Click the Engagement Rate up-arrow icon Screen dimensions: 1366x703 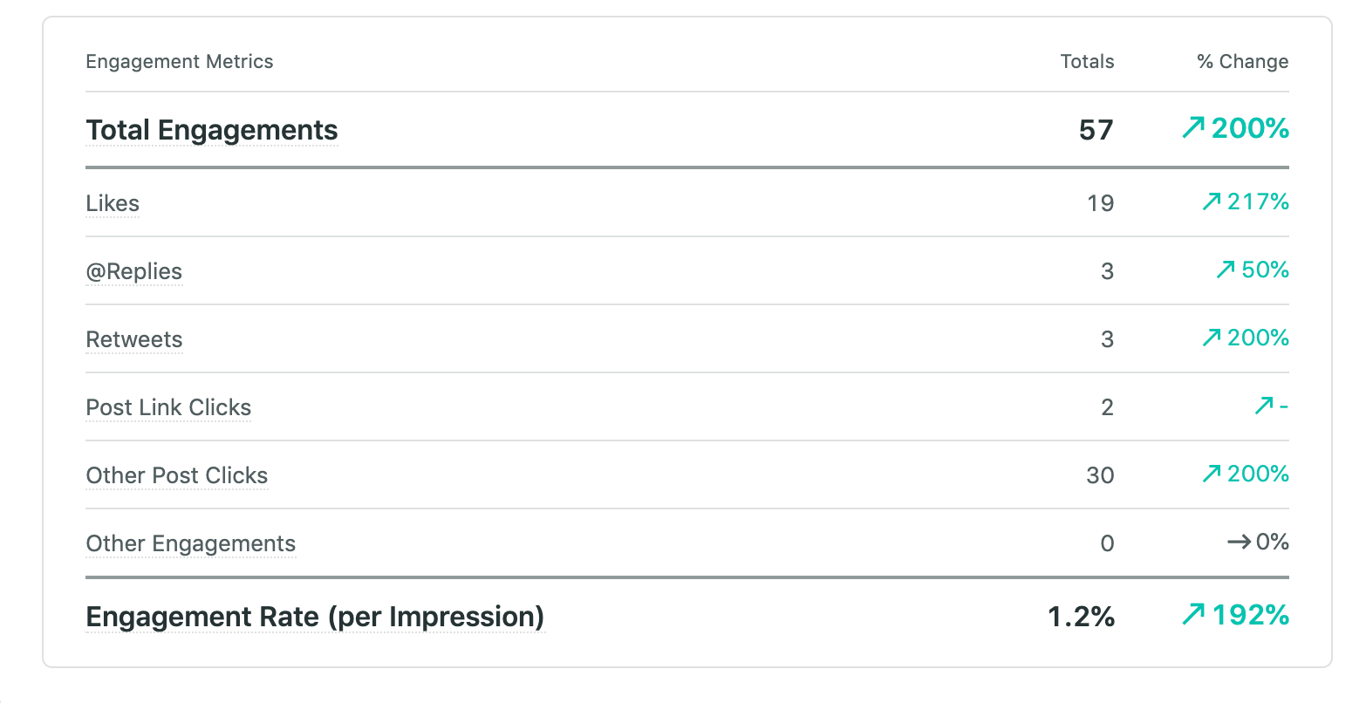point(1192,616)
